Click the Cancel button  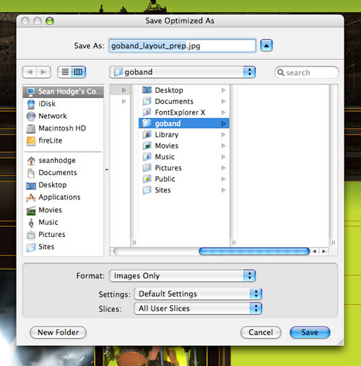(x=261, y=333)
